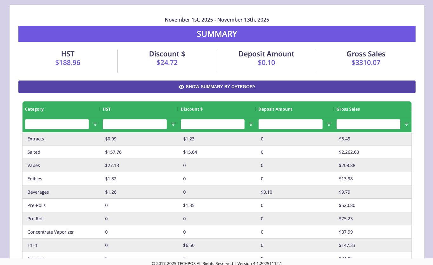Sort by the Category column header
Image resolution: width=433 pixels, height=265 pixels.
34,109
